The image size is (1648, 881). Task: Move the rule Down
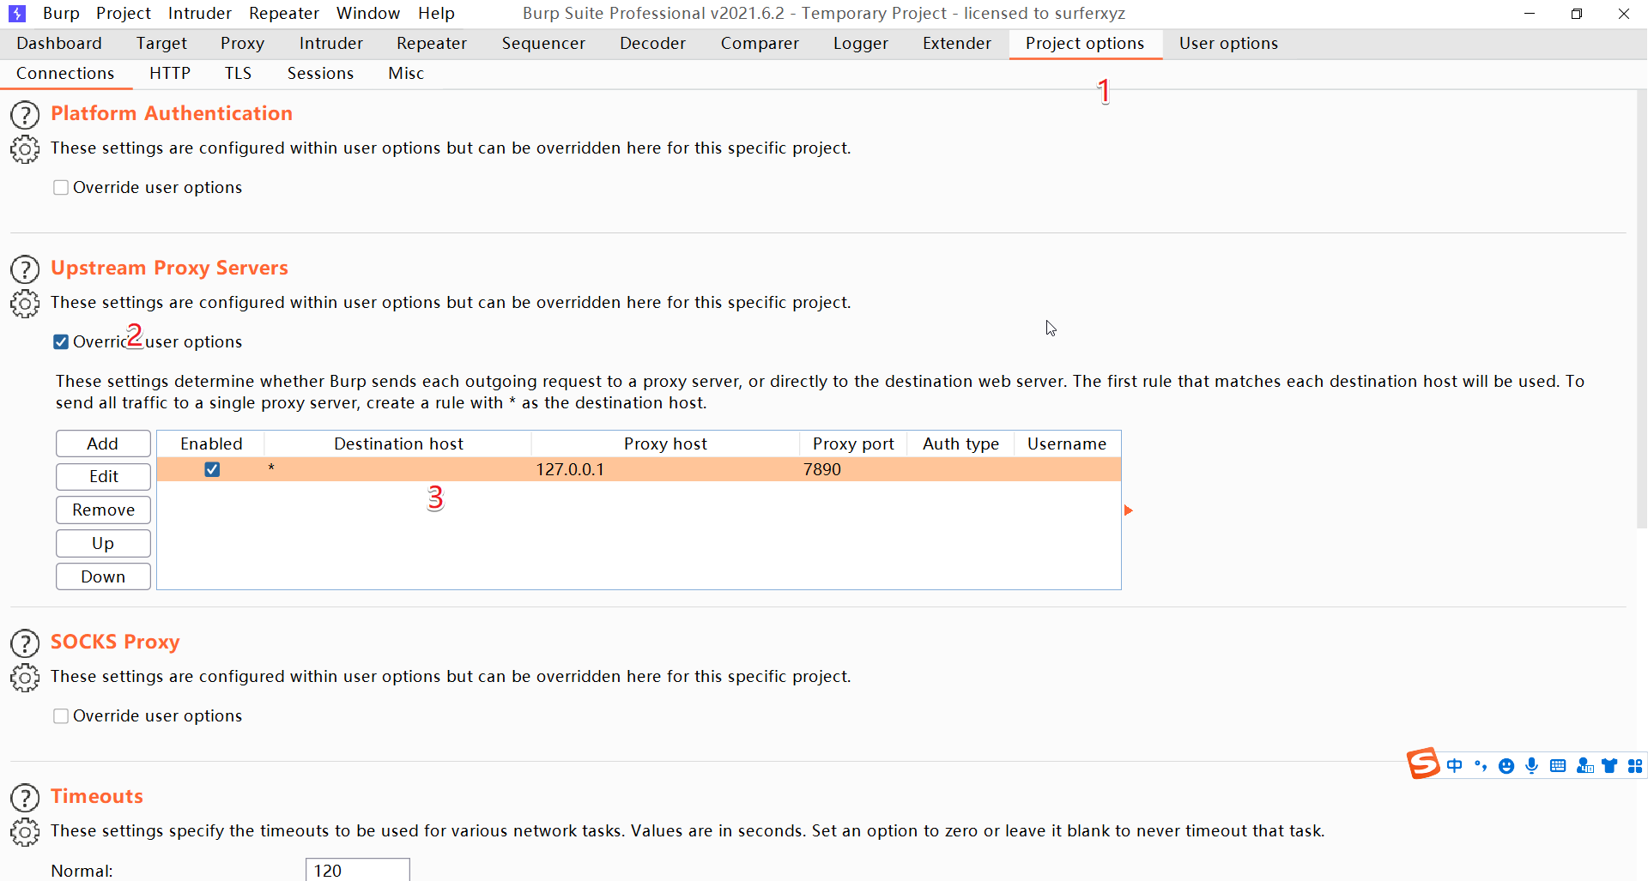(x=103, y=577)
